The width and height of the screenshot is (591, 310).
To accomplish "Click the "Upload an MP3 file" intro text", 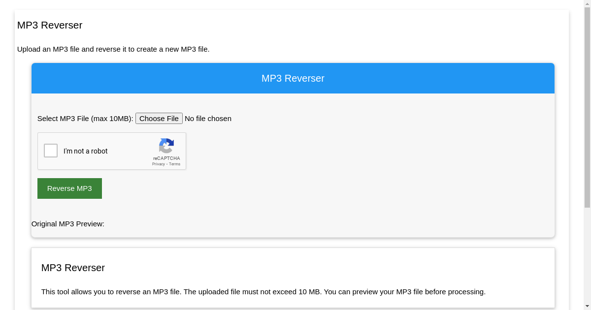I will [113, 49].
